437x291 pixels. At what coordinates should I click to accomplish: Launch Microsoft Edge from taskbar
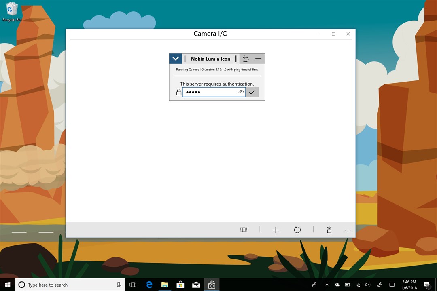tap(149, 285)
